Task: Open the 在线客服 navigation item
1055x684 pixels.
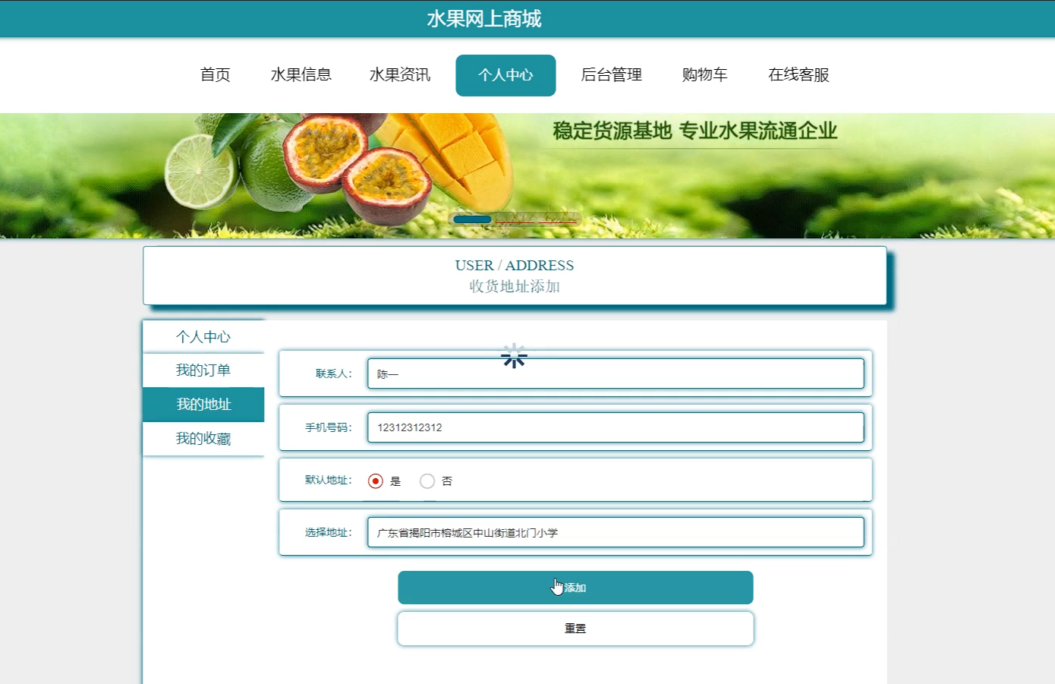Action: (798, 74)
